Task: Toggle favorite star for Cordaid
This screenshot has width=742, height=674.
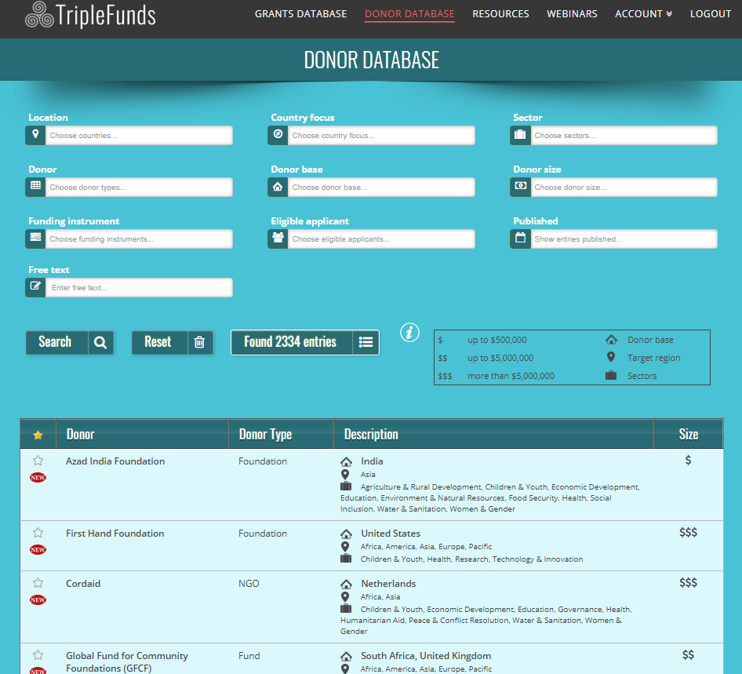Action: tap(38, 583)
